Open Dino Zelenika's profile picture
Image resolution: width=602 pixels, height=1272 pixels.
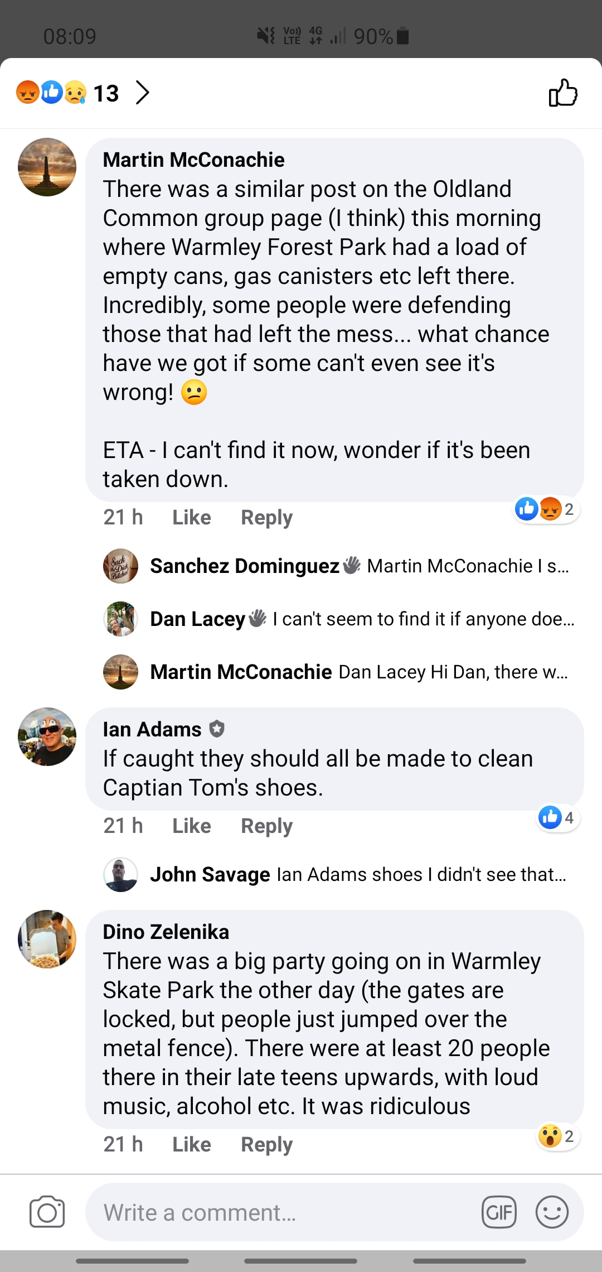(47, 939)
